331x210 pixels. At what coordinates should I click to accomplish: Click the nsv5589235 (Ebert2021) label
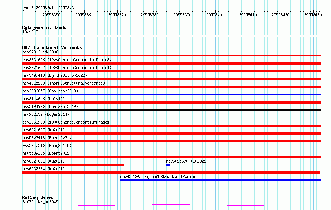tap(47, 153)
